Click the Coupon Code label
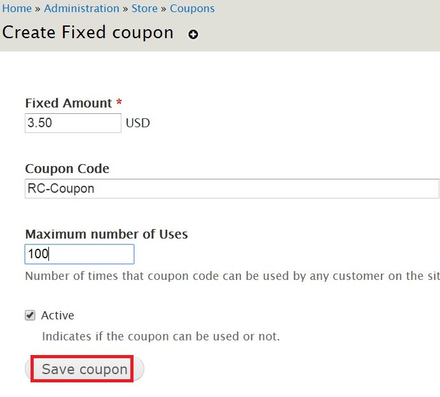This screenshot has width=440, height=397. point(67,169)
